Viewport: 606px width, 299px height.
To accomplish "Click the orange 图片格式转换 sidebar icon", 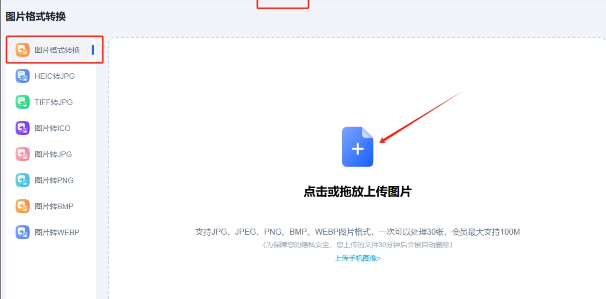I will click(x=22, y=50).
